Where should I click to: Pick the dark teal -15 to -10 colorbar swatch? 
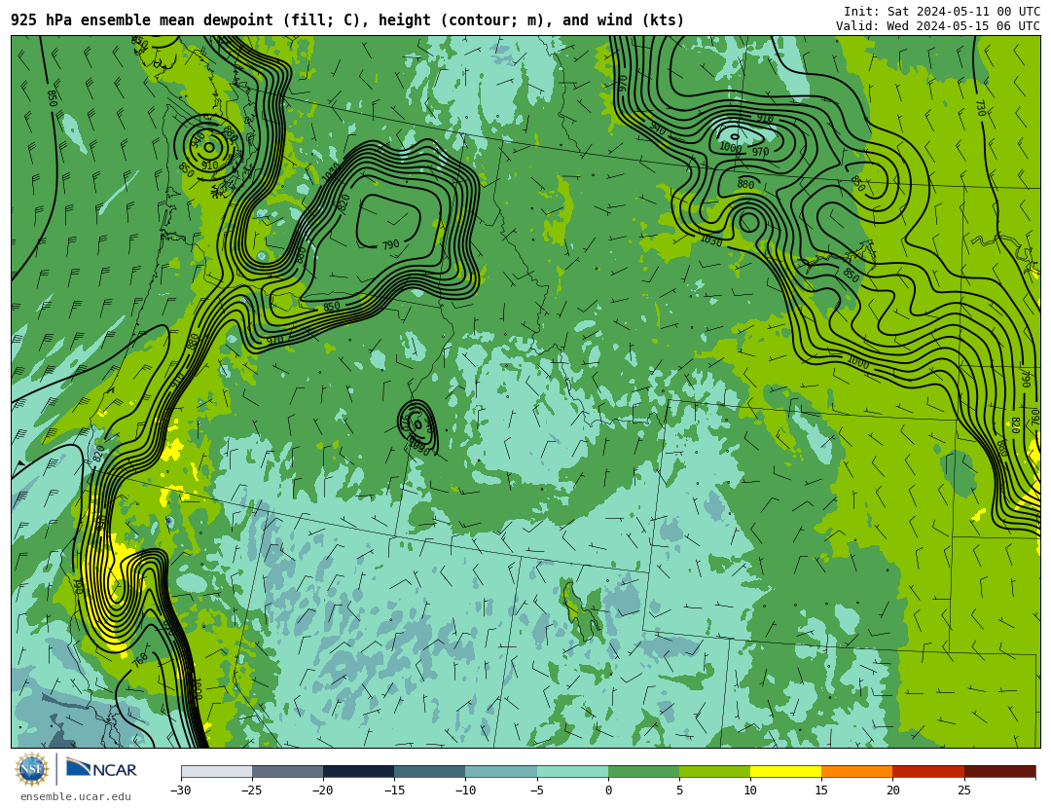pos(430,771)
